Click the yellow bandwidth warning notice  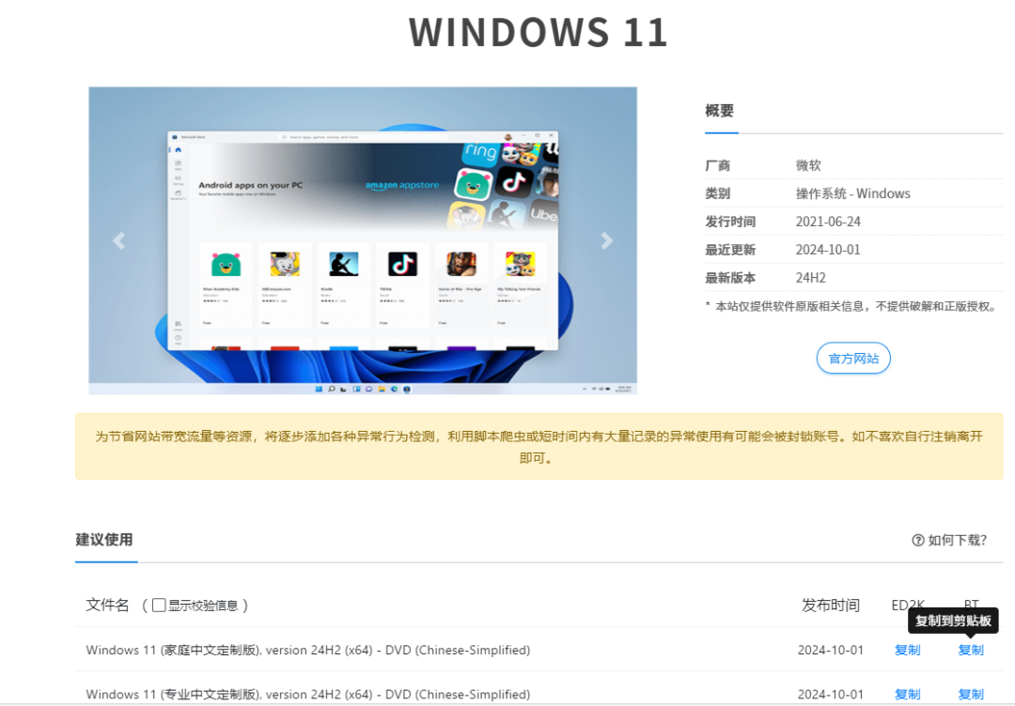pos(539,447)
